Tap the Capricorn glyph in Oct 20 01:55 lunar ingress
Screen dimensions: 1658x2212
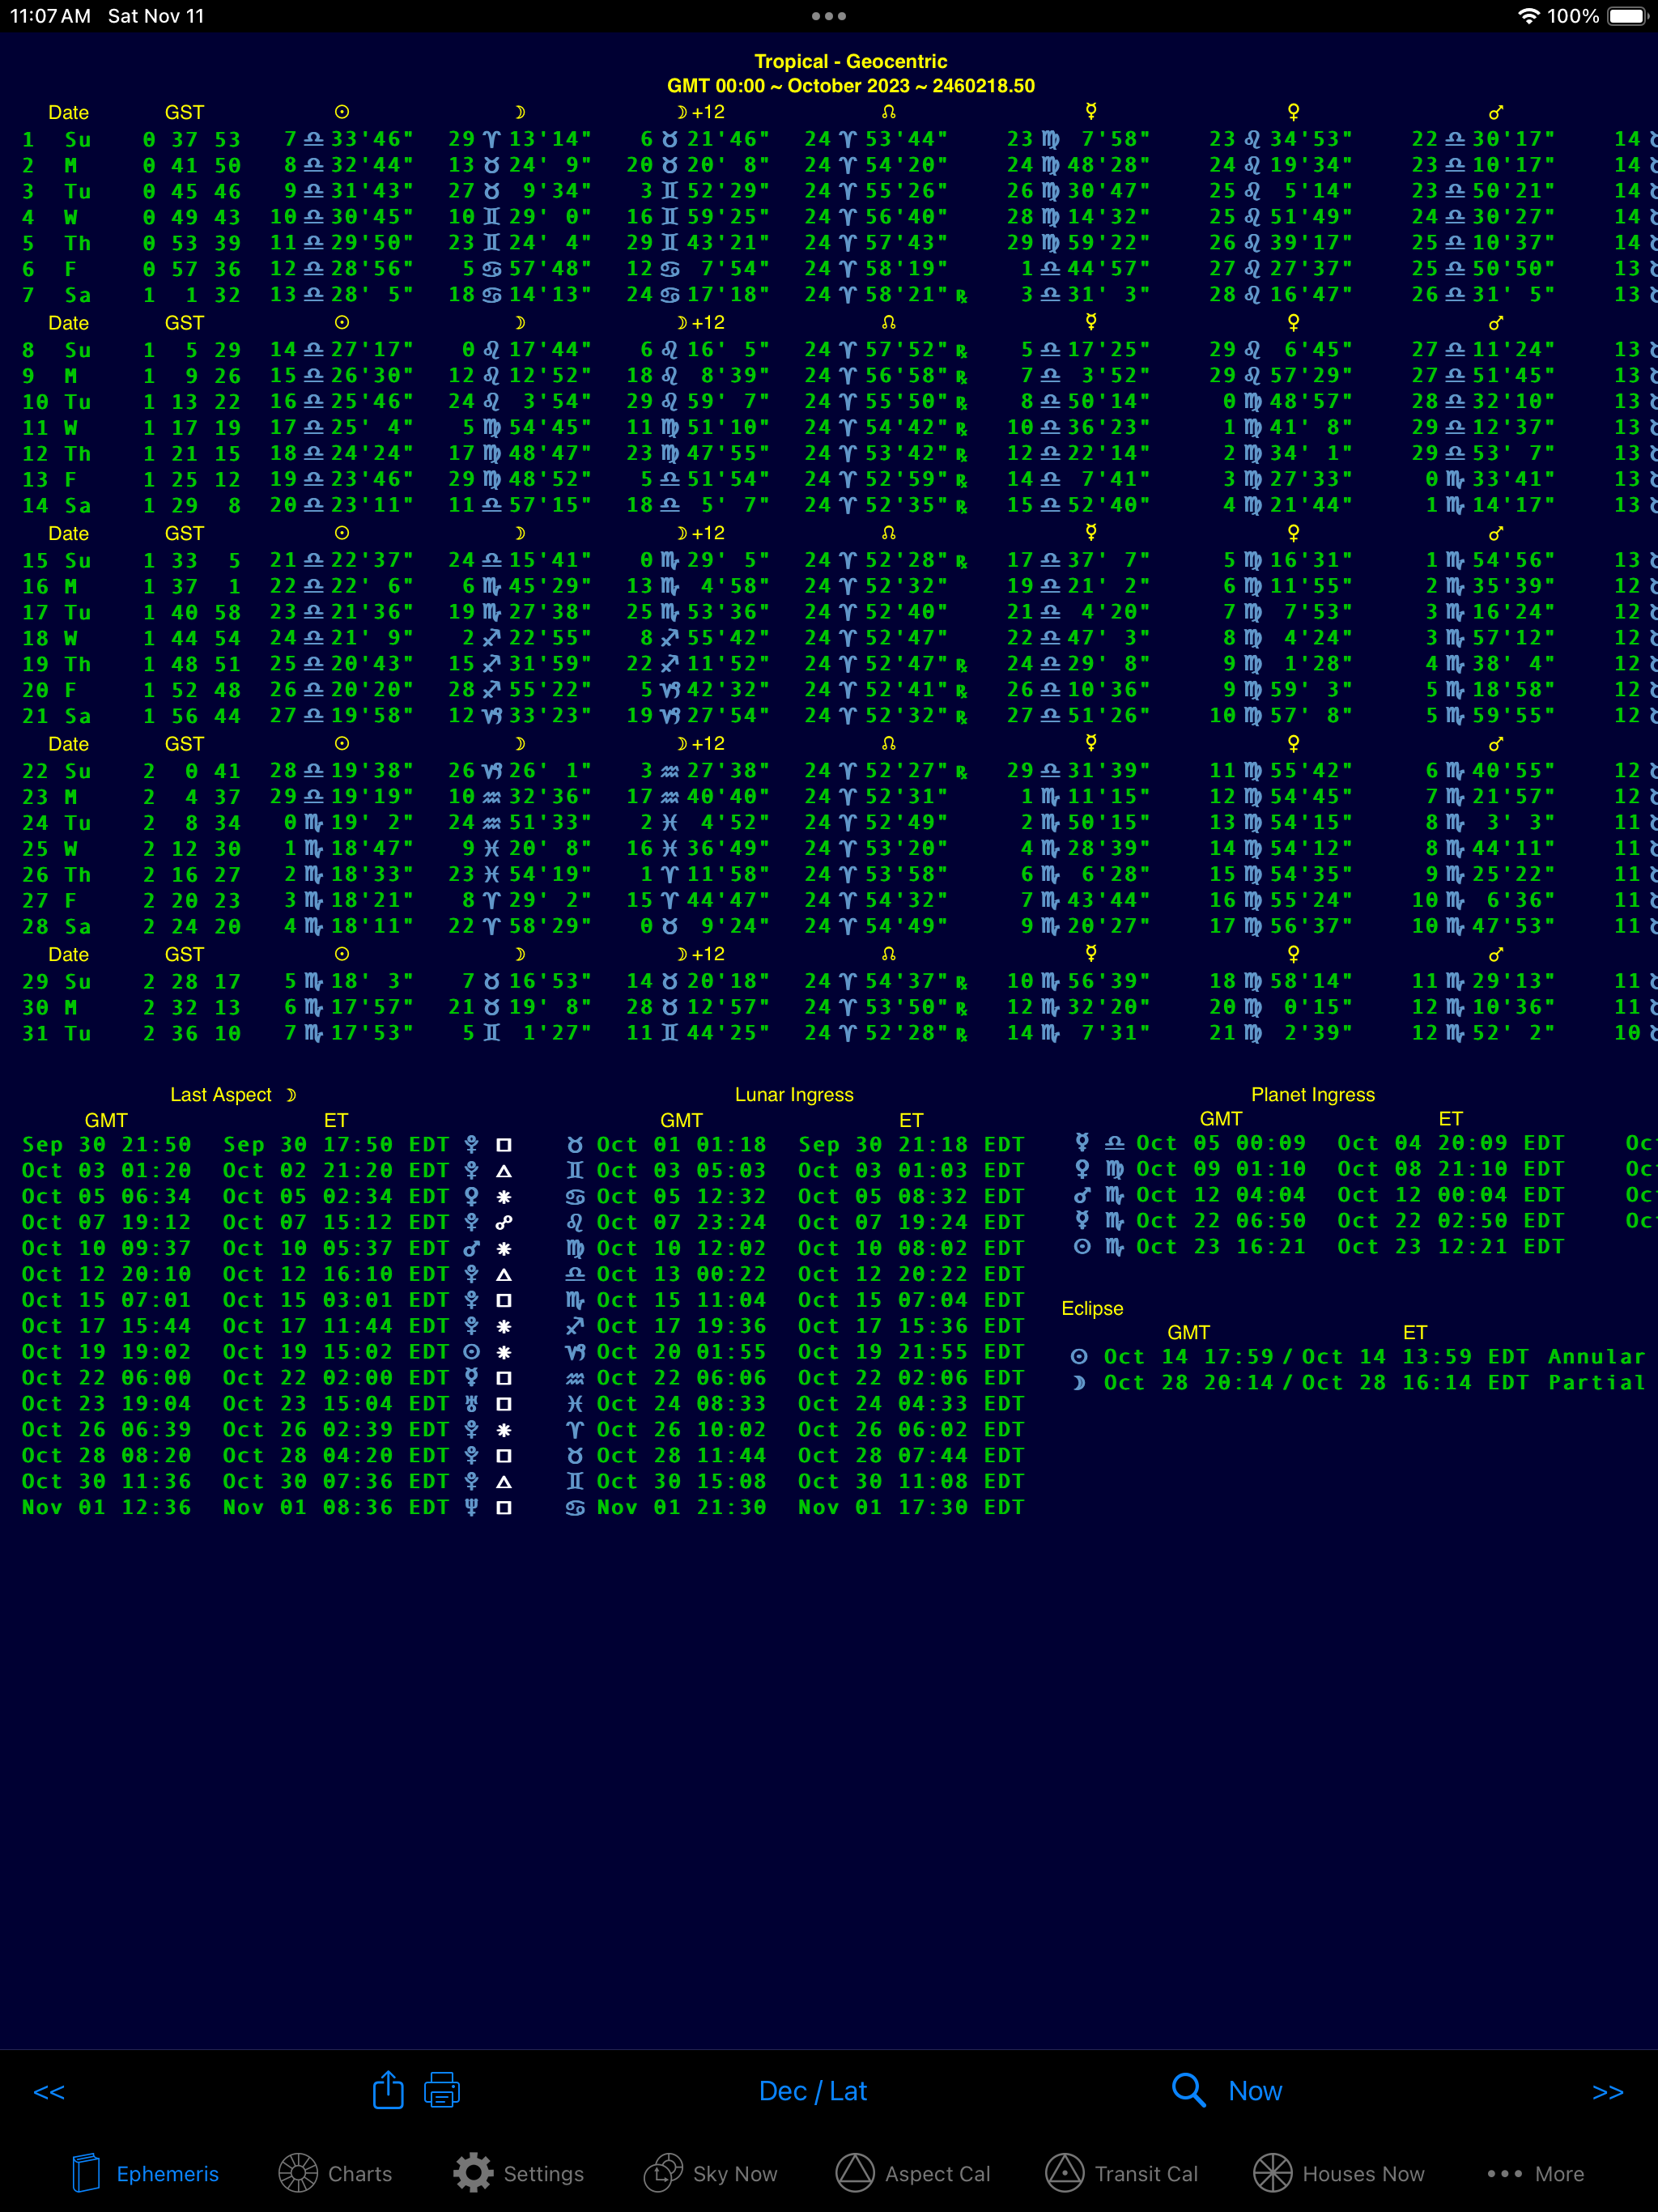pyautogui.click(x=575, y=1352)
